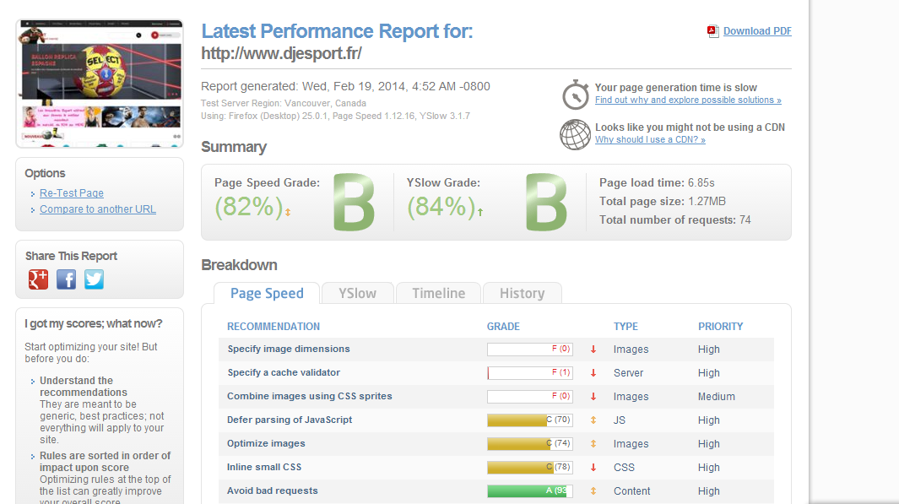Click the C (70) grade bar for Defer parsing
Image resolution: width=899 pixels, height=504 pixels.
point(530,420)
